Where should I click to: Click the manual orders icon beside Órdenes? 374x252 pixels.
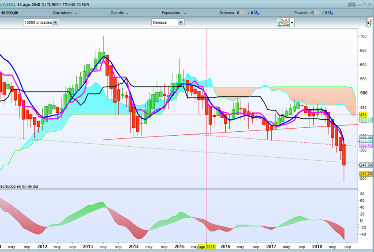pos(243,13)
